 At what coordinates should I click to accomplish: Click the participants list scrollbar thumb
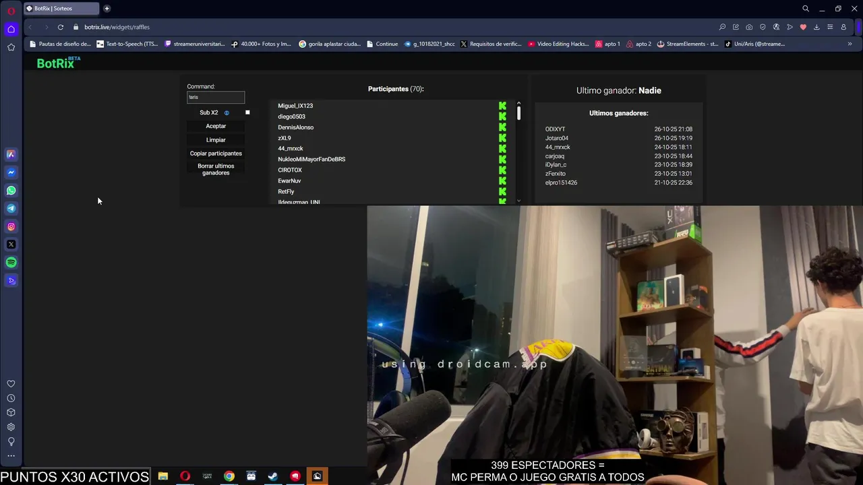tap(518, 113)
